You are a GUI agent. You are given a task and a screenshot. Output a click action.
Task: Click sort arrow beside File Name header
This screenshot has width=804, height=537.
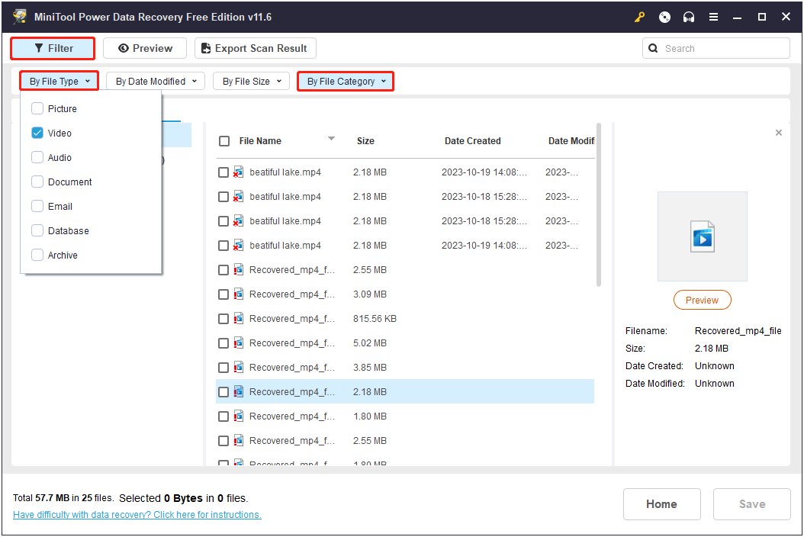(331, 139)
